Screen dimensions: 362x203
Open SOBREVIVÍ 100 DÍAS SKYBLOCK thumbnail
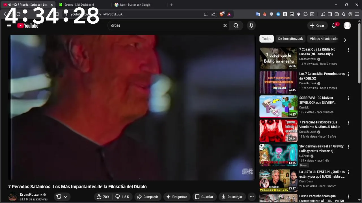(279, 107)
